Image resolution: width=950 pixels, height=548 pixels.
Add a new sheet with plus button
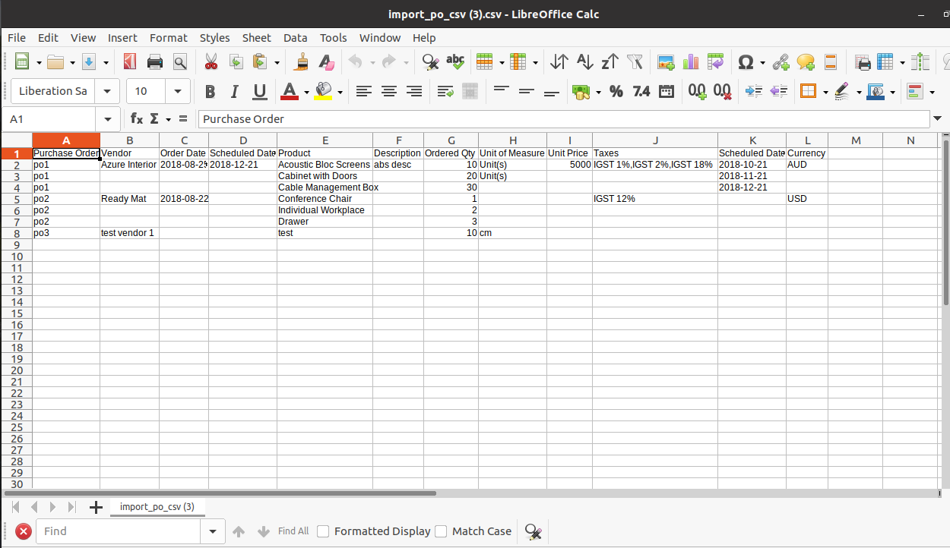(x=96, y=507)
